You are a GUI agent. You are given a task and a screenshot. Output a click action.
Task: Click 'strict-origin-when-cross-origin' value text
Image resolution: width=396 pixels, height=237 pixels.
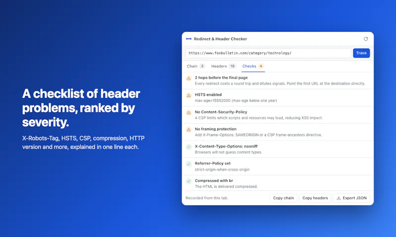[222, 170]
